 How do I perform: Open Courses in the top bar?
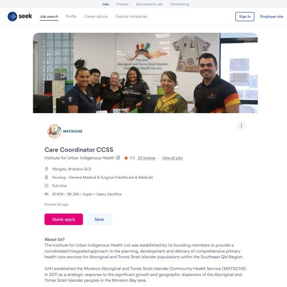pos(122,4)
